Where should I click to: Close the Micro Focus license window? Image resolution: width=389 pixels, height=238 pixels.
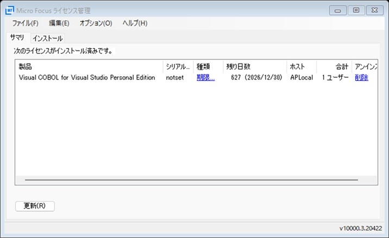click(375, 10)
